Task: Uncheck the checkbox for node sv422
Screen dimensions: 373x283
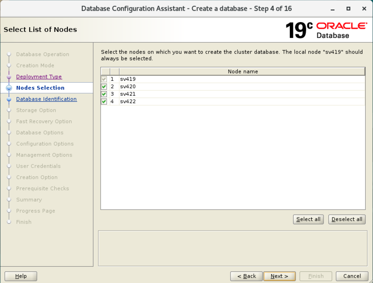Action: pos(104,101)
